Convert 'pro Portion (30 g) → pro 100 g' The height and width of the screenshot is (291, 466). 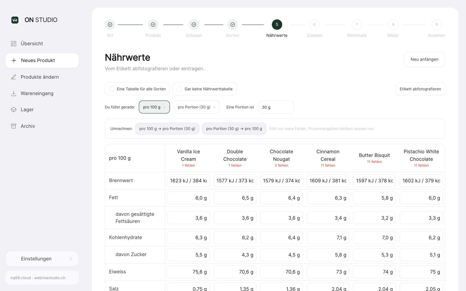(234, 129)
